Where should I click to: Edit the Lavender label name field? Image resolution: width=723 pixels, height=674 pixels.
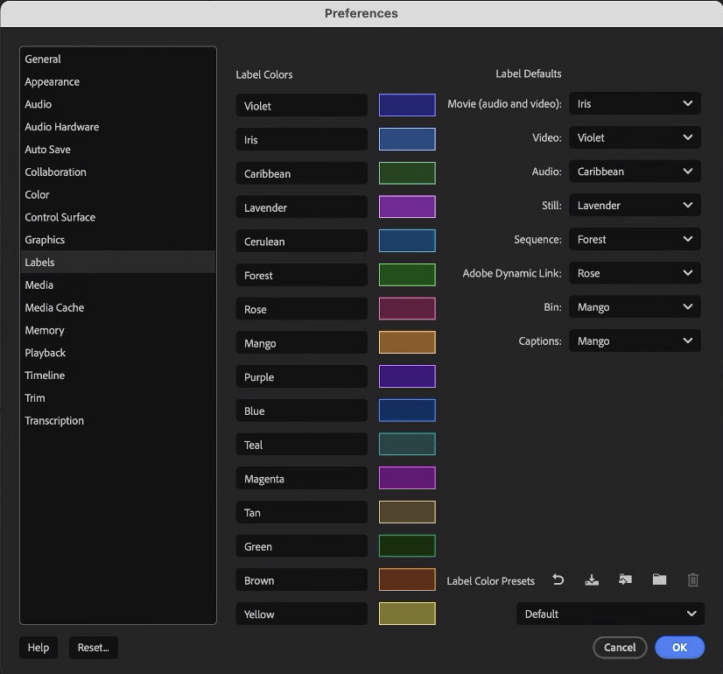point(301,207)
